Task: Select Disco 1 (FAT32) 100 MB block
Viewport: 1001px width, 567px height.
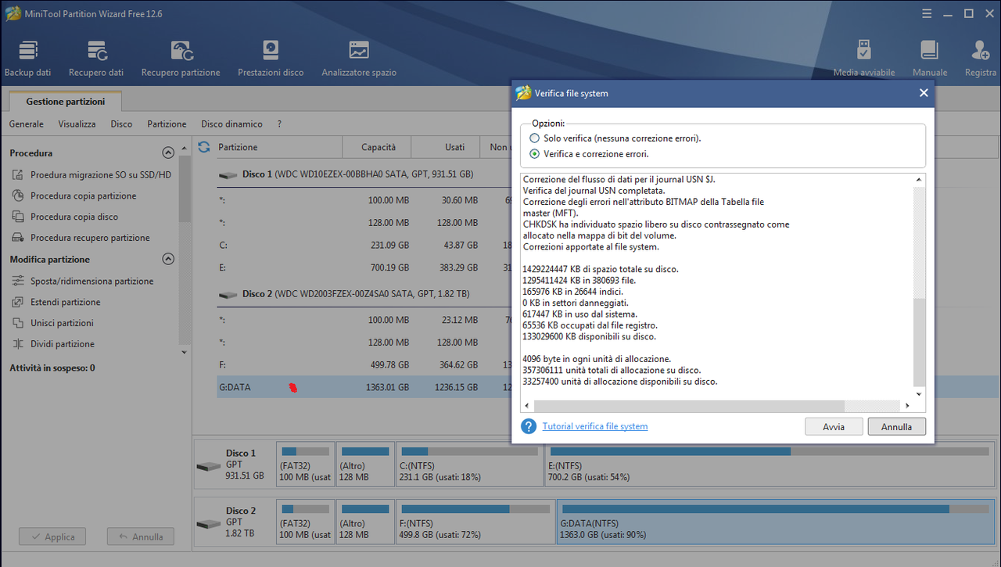Action: click(x=306, y=464)
